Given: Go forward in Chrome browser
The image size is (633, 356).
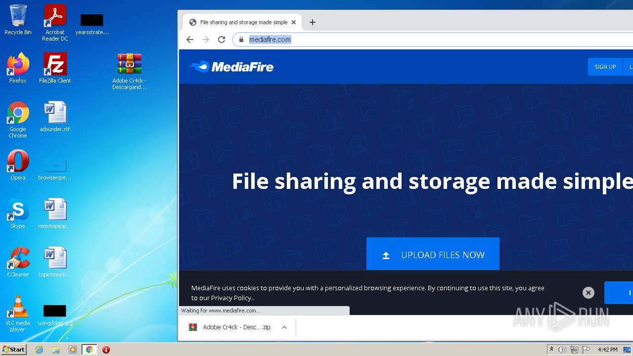Looking at the screenshot, I should (x=206, y=40).
